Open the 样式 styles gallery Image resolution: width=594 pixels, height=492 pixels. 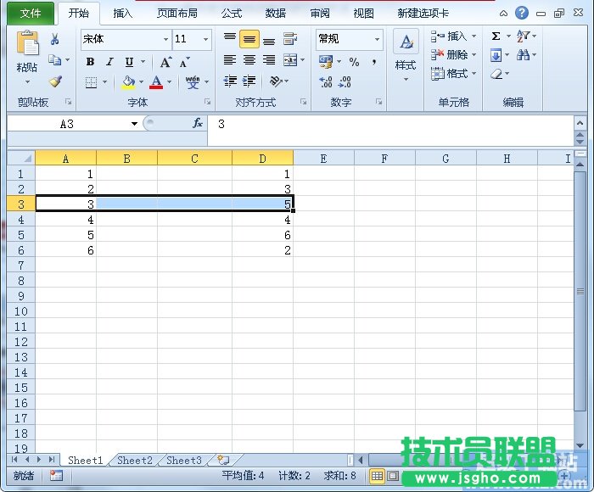[x=406, y=55]
